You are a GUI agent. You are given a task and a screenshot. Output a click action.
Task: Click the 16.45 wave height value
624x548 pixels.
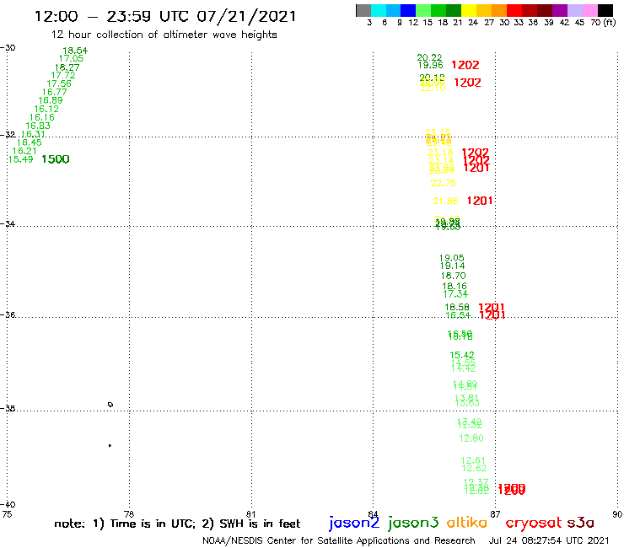29,142
